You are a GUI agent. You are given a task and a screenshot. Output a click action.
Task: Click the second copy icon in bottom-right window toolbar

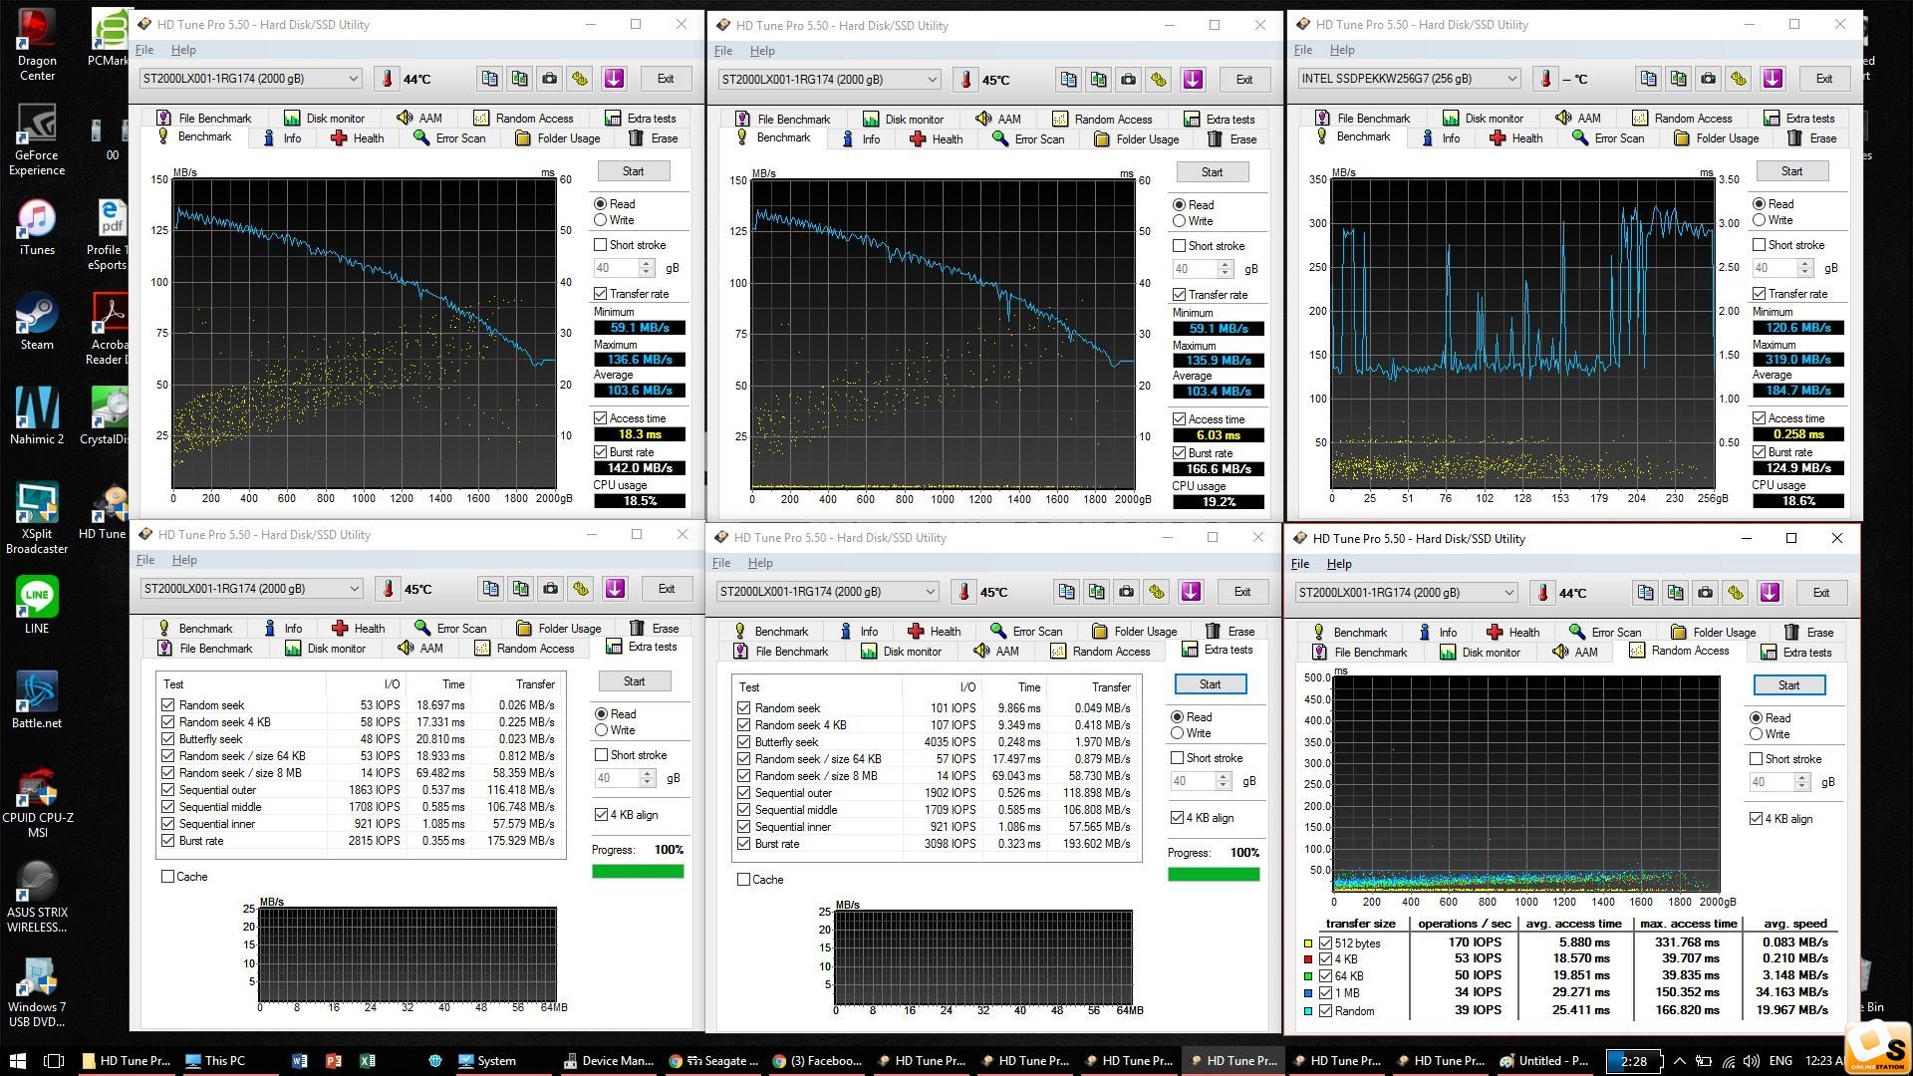click(1676, 593)
